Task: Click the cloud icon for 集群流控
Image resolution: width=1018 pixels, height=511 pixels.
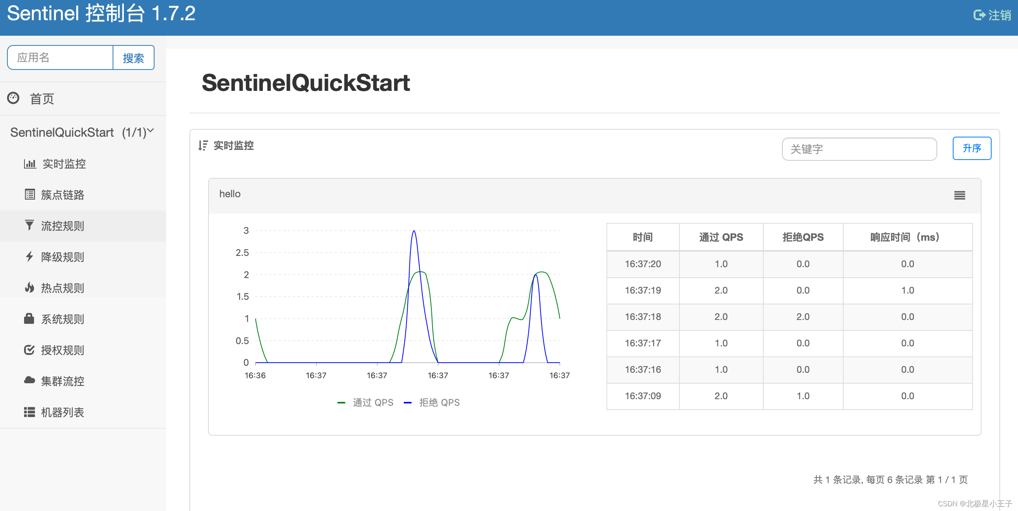Action: pos(29,381)
